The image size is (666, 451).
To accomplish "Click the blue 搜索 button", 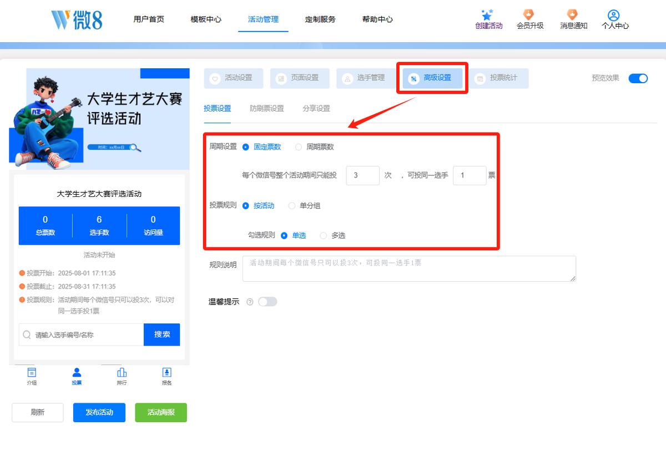I will [x=162, y=335].
